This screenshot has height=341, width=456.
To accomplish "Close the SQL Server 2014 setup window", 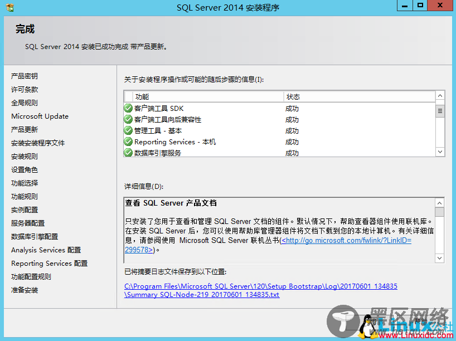I will [x=440, y=6].
